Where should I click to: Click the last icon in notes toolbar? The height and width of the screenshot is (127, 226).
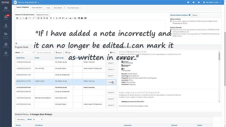(85, 18)
